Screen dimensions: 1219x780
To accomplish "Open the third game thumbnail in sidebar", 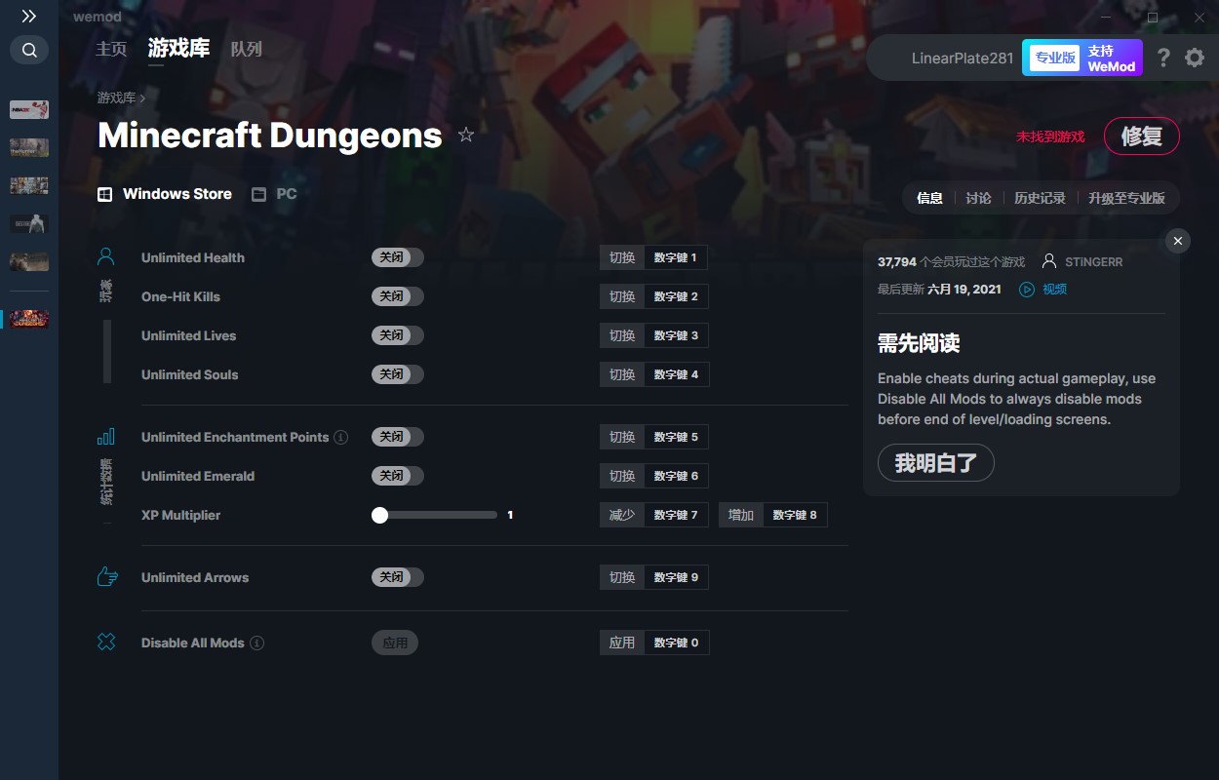I will tap(29, 185).
